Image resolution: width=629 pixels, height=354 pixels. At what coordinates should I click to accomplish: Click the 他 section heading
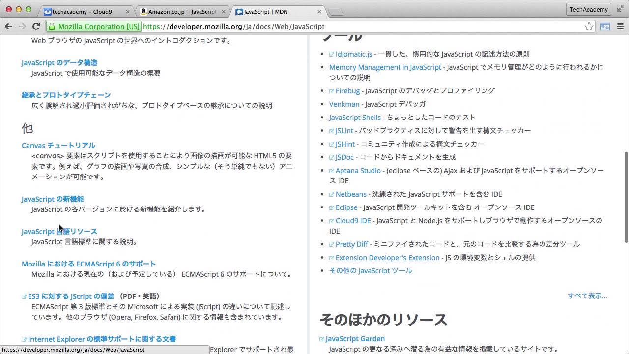tap(27, 128)
